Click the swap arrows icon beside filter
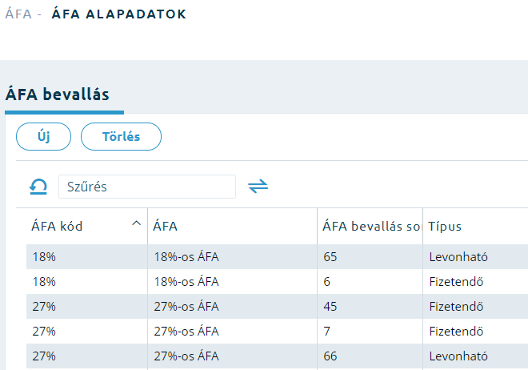This screenshot has width=528, height=370. point(258,187)
